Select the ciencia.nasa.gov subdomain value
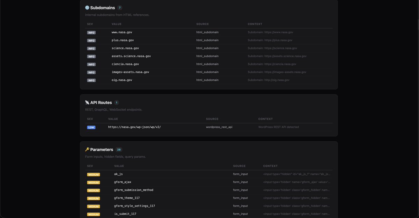 (125, 64)
